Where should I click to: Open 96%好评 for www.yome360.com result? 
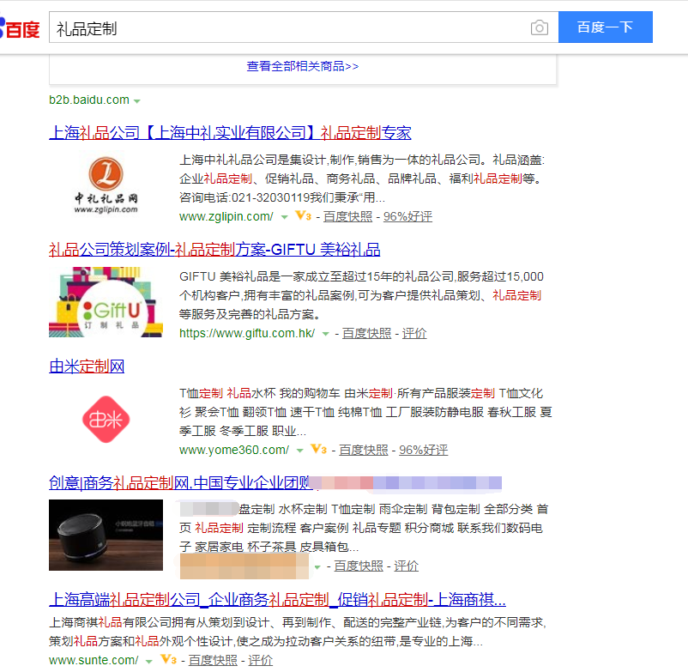tap(424, 450)
